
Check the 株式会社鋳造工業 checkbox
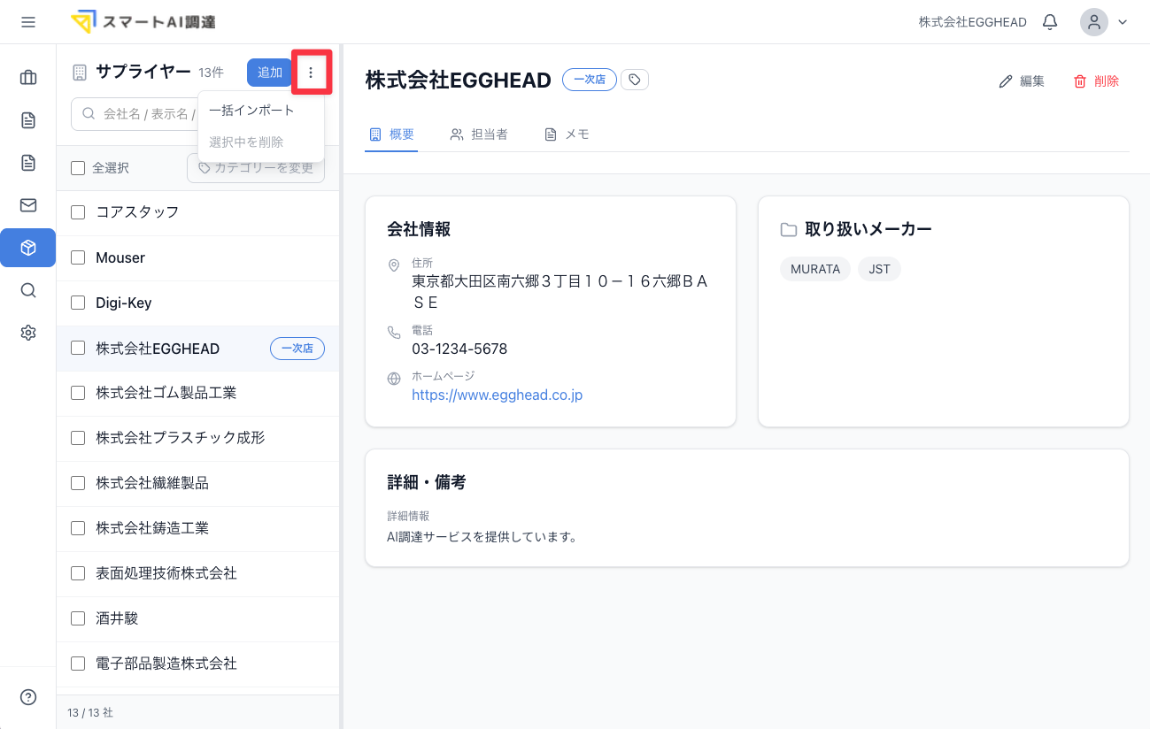[x=78, y=528]
